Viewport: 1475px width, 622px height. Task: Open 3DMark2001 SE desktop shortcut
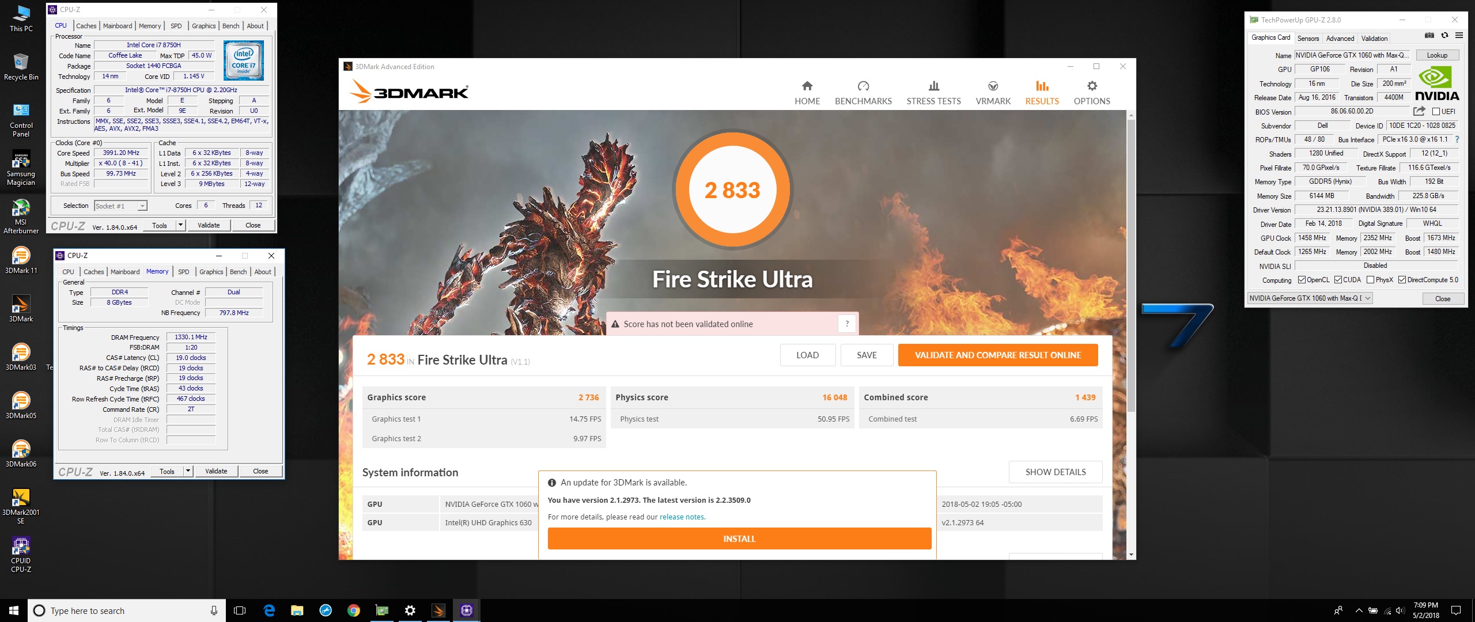21,507
